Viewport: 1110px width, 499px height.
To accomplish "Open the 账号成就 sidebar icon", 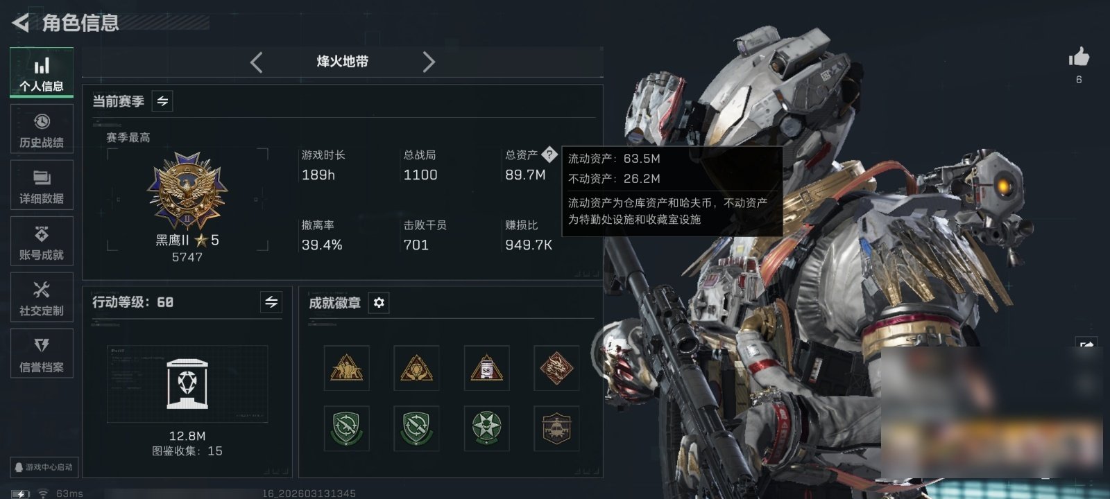I will point(42,241).
